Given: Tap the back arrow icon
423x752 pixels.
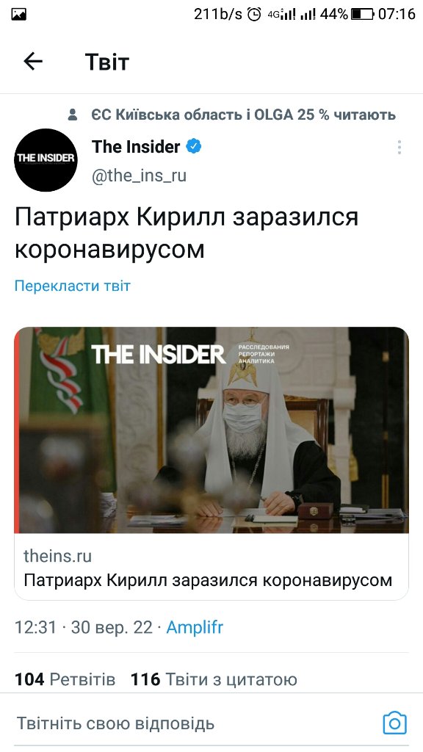Looking at the screenshot, I should tap(33, 62).
